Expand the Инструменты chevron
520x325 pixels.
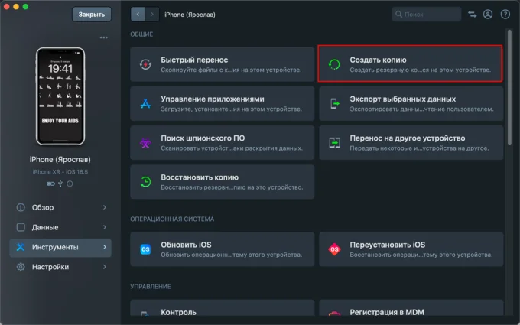(105, 247)
